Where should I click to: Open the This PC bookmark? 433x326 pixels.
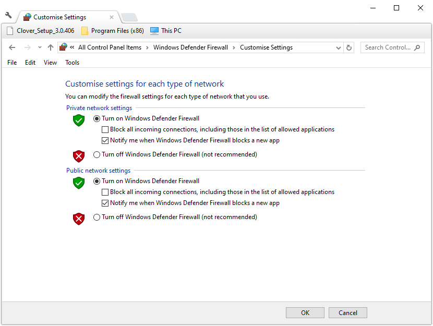tap(166, 31)
